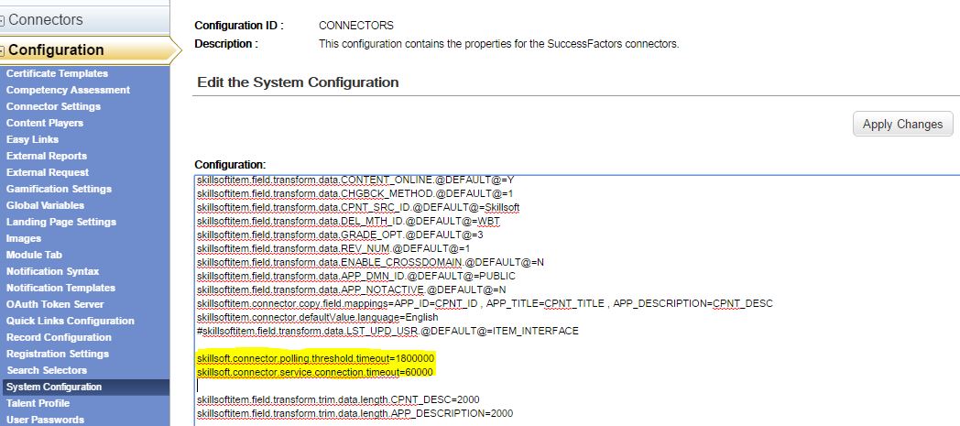Open Record Configuration
This screenshot has height=426, width=960.
pos(59,338)
